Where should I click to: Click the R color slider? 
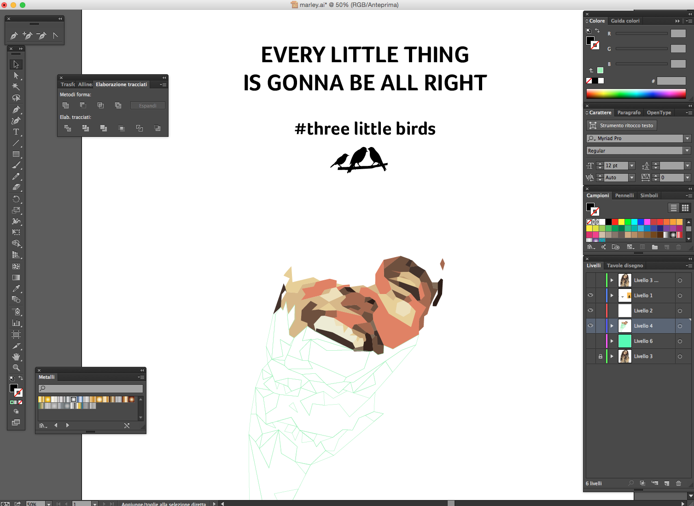point(642,34)
